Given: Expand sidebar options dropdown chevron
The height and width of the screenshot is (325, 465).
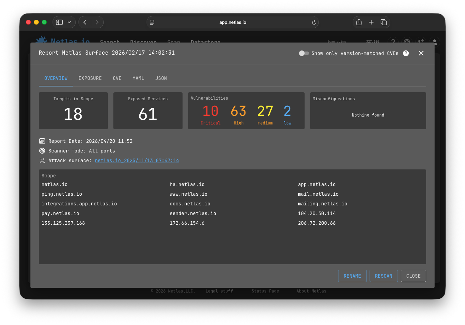Looking at the screenshot, I should 69,22.
